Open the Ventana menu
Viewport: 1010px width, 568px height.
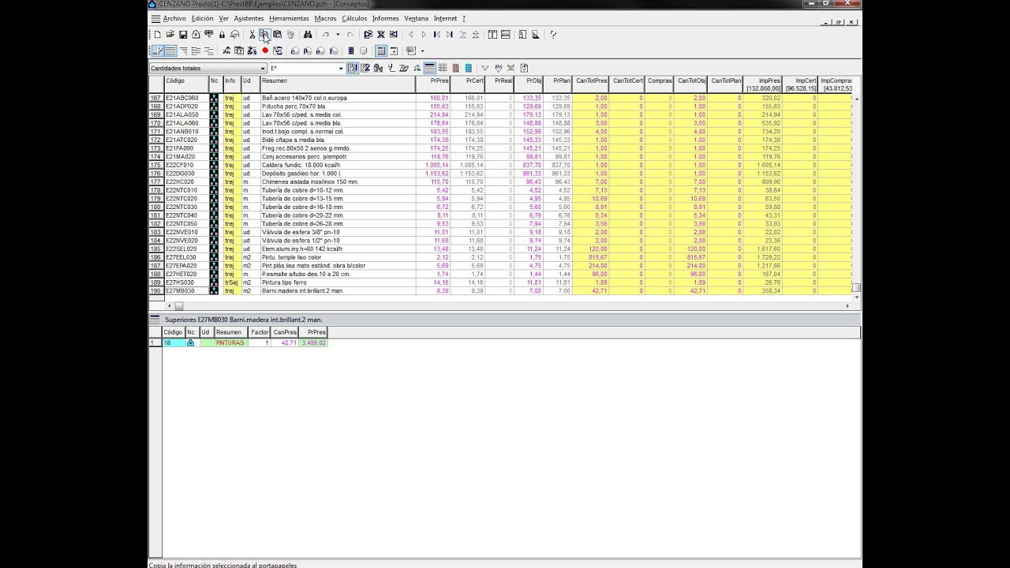[416, 18]
